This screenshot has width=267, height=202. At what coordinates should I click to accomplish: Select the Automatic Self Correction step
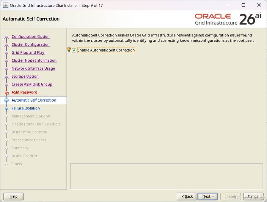coord(34,100)
